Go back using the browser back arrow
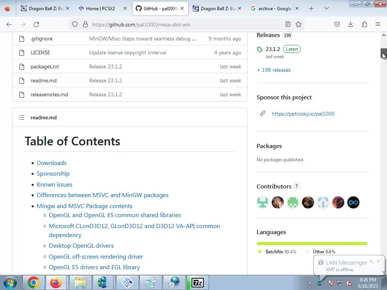This screenshot has height=290, width=387. 9,25
